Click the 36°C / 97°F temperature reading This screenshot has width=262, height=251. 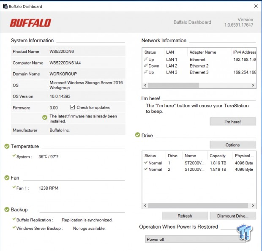[x=49, y=157]
